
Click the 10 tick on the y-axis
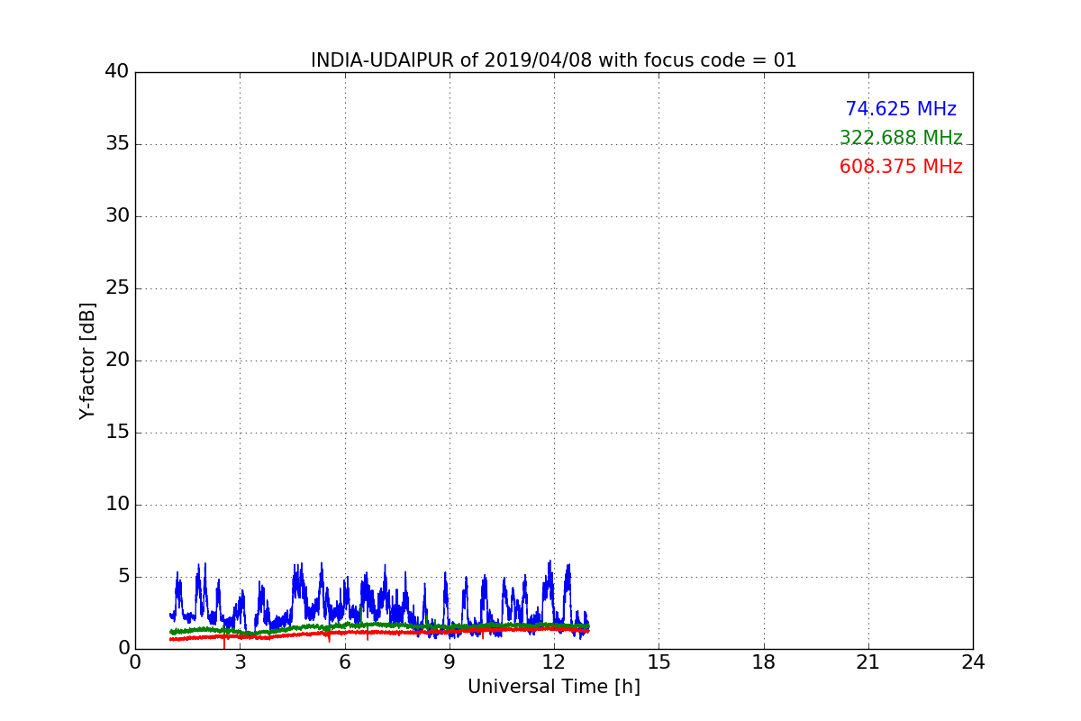pyautogui.click(x=117, y=505)
